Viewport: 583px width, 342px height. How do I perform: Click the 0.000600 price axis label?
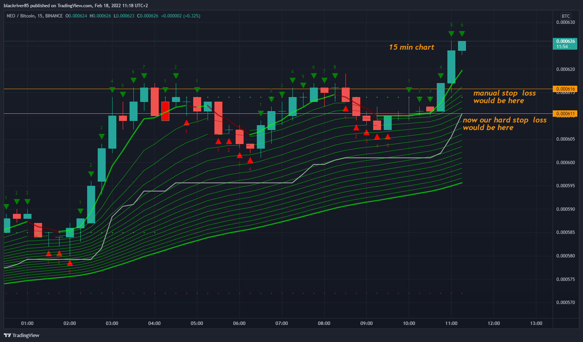coord(565,163)
